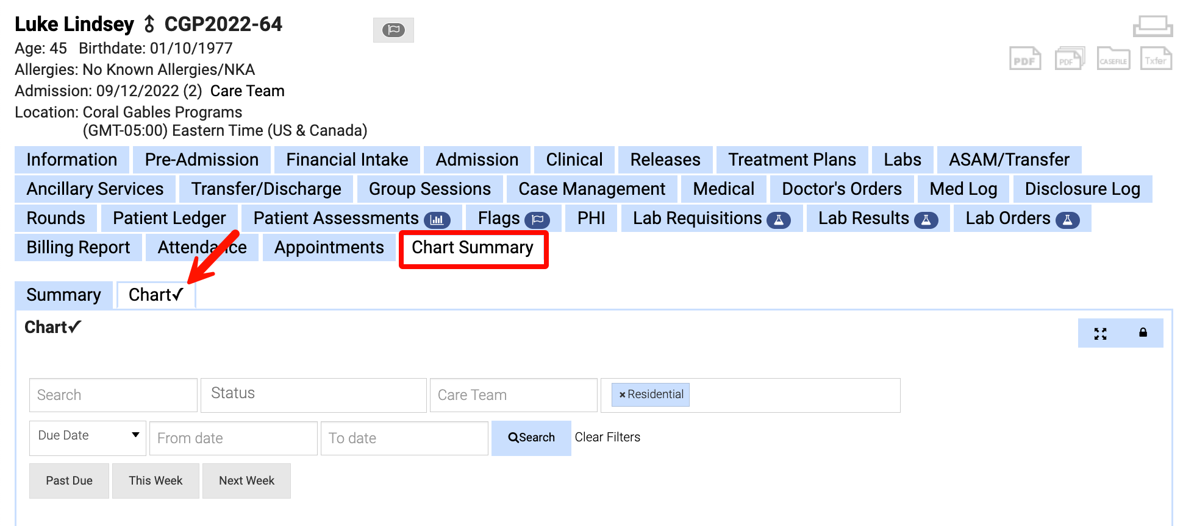The width and height of the screenshot is (1183, 526).
Task: Click the Txfer document icon
Action: tap(1156, 59)
